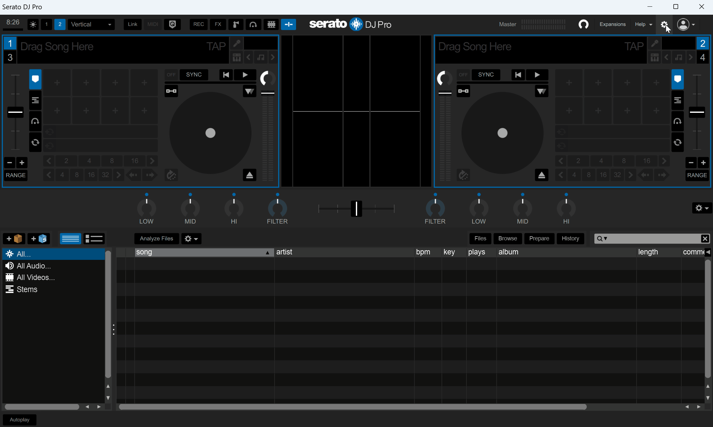Click the deck 1 pitch slider handle
The width and height of the screenshot is (713, 427).
click(x=15, y=112)
